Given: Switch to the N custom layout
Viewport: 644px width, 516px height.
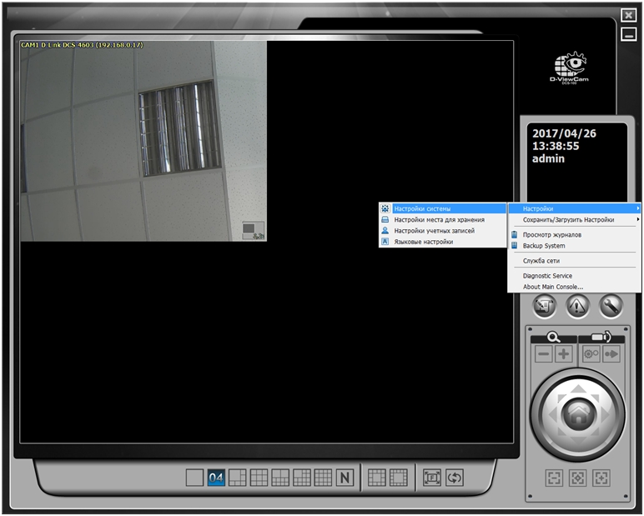Looking at the screenshot, I should 345,478.
